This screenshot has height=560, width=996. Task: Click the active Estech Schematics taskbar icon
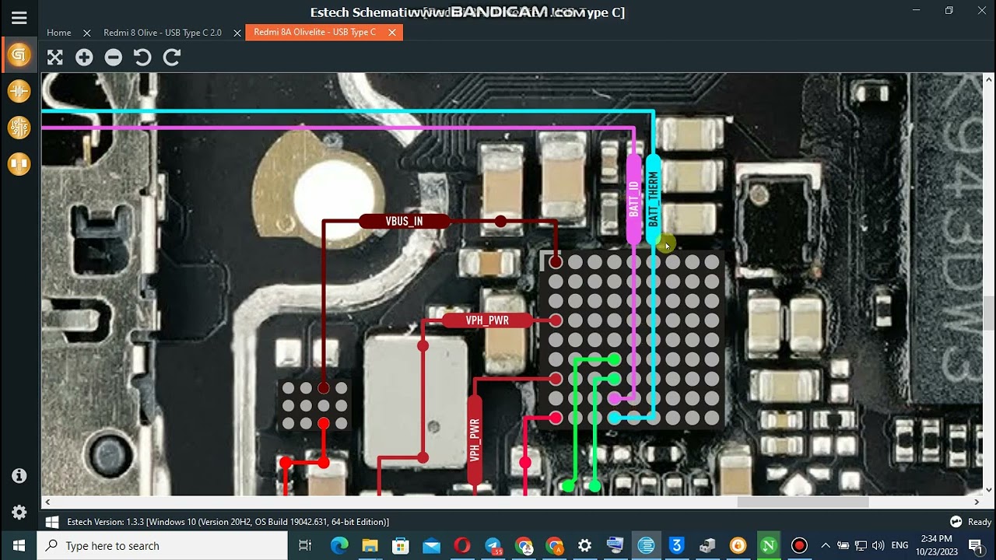click(646, 545)
